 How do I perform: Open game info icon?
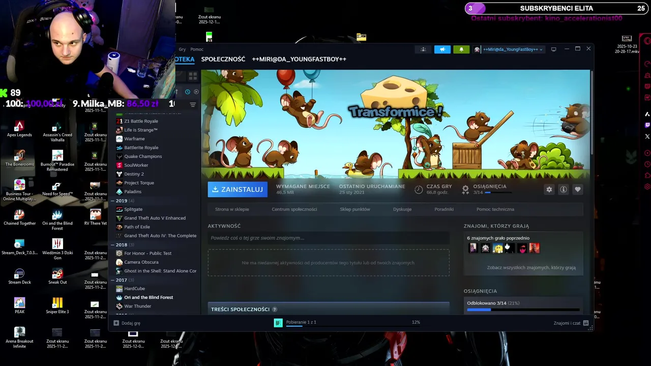(x=564, y=189)
